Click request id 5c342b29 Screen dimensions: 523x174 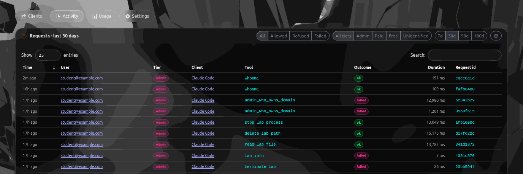[465, 100]
